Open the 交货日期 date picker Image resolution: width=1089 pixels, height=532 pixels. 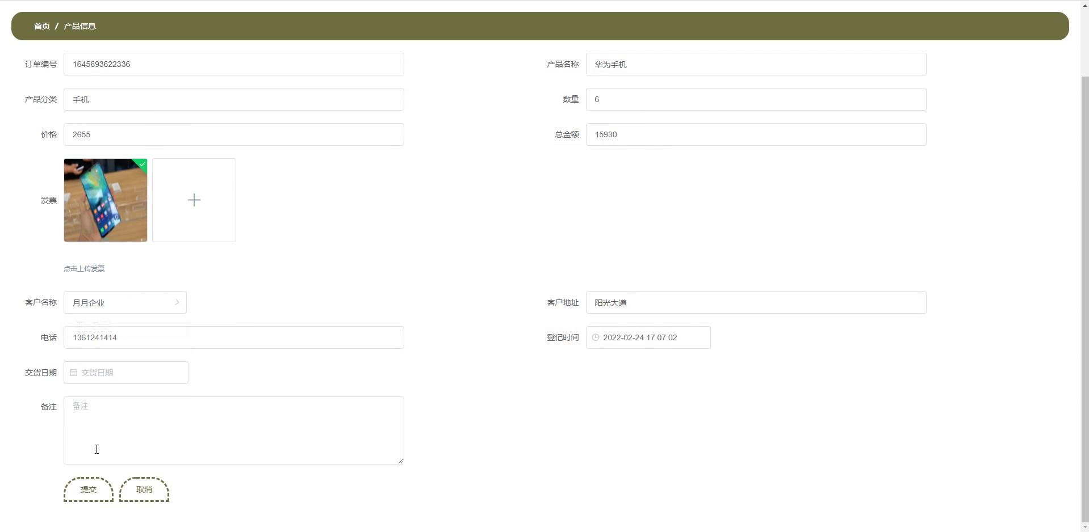pyautogui.click(x=131, y=373)
